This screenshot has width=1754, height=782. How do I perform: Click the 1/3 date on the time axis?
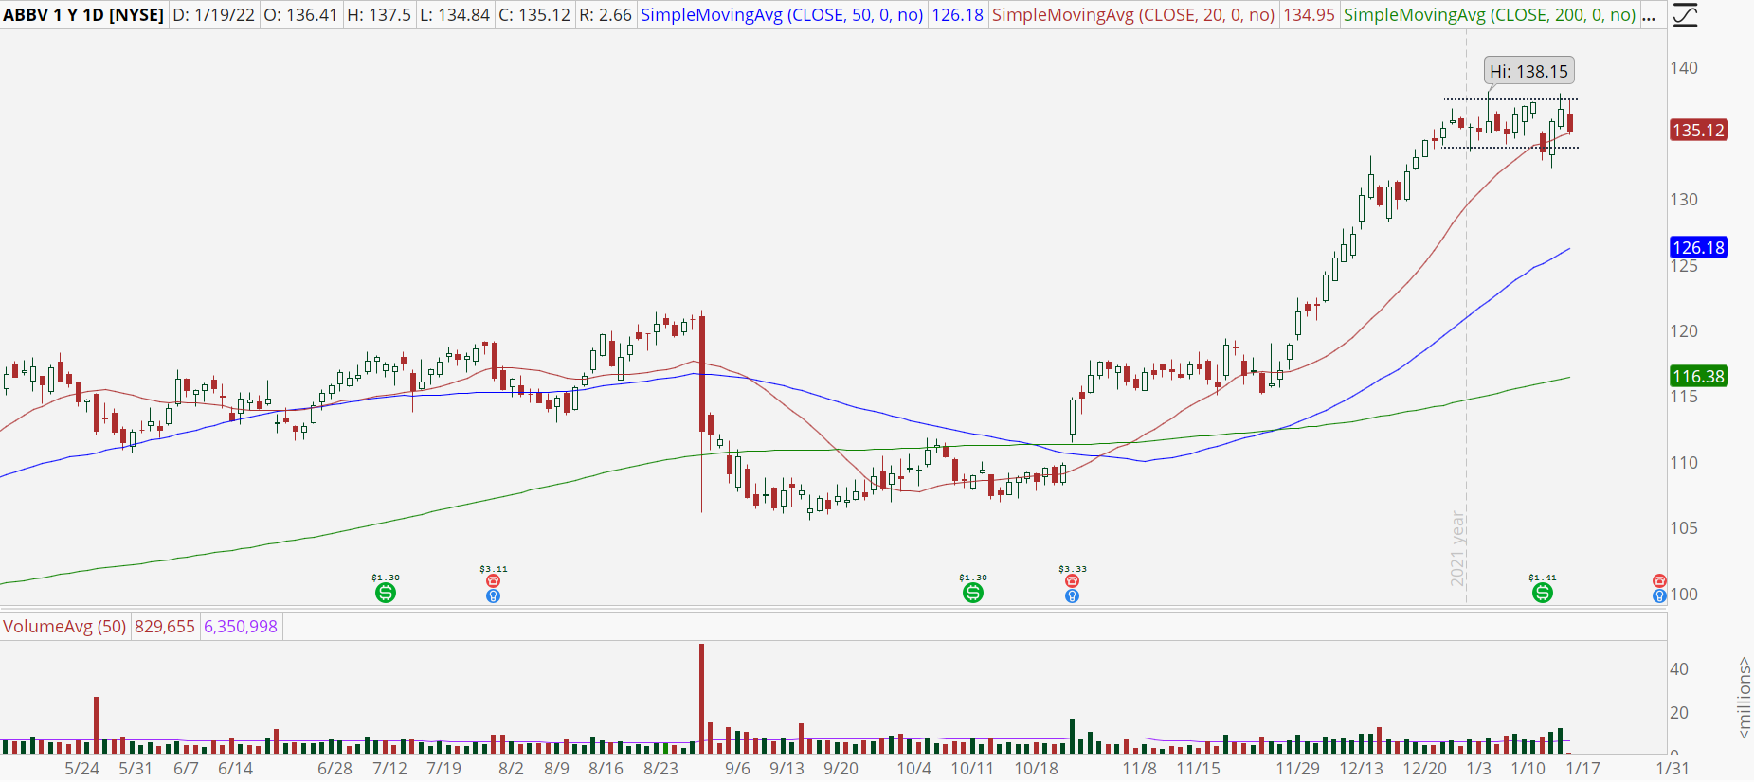click(x=1478, y=769)
